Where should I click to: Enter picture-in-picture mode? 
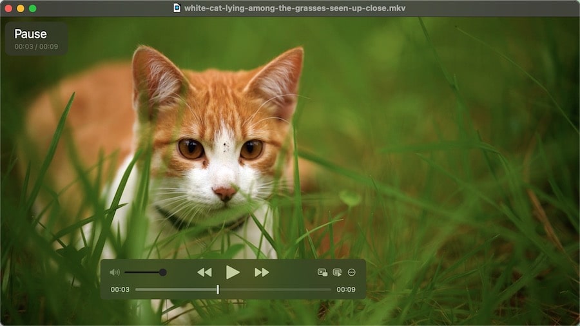pyautogui.click(x=322, y=273)
